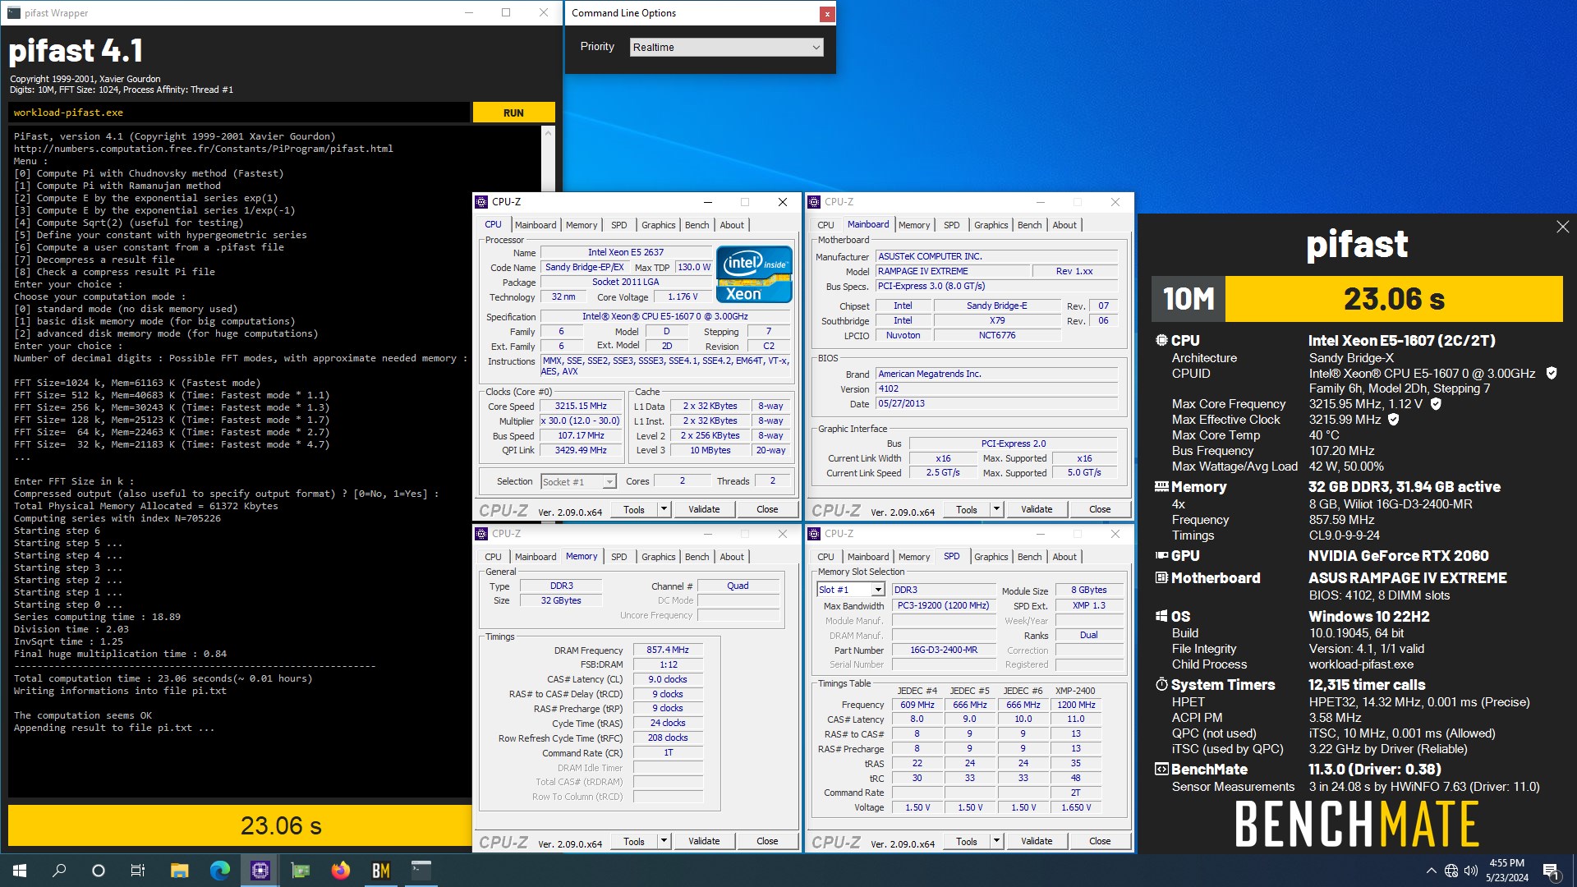Expand Tools arrow in Mainboard window
Image resolution: width=1577 pixels, height=887 pixels.
tap(996, 509)
